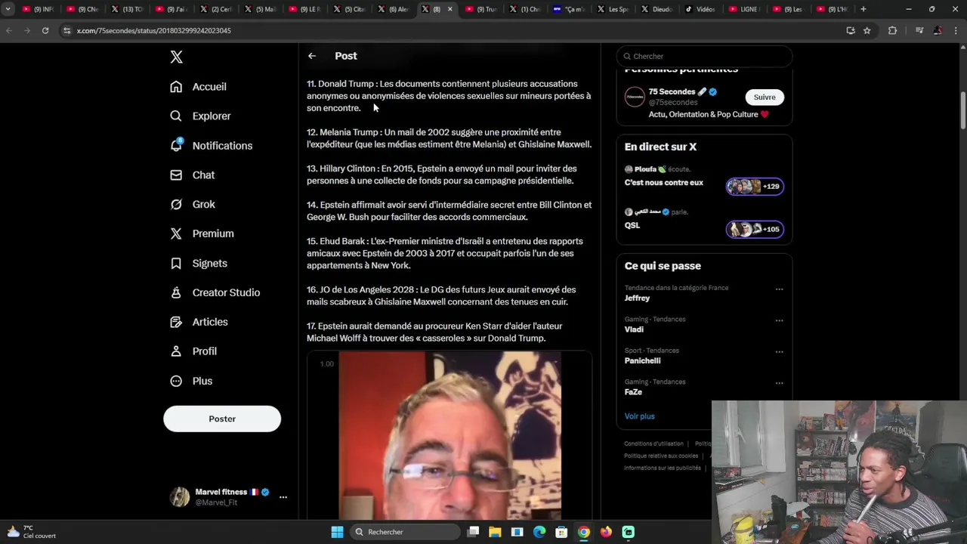
Task: Open Conditions d'utilisation footer link
Action: coord(653,444)
